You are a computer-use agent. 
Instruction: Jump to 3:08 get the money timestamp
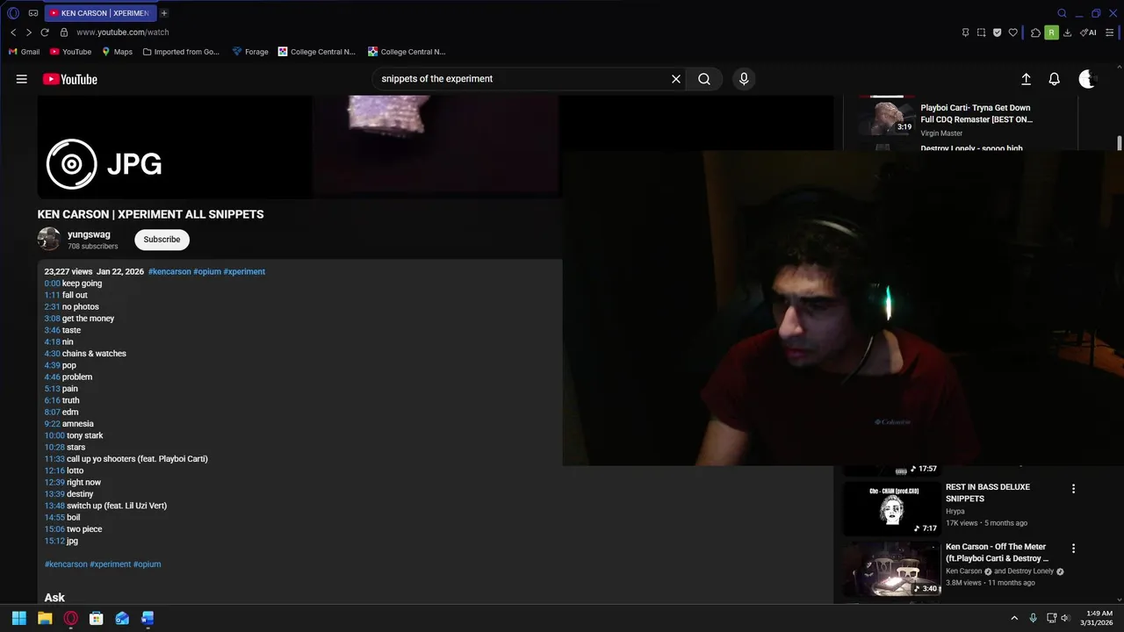(53, 319)
